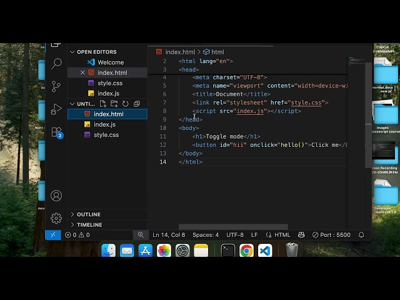Click the Copilot icon in status bar
Viewport: 400px width, 300px height.
pyautogui.click(x=301, y=235)
